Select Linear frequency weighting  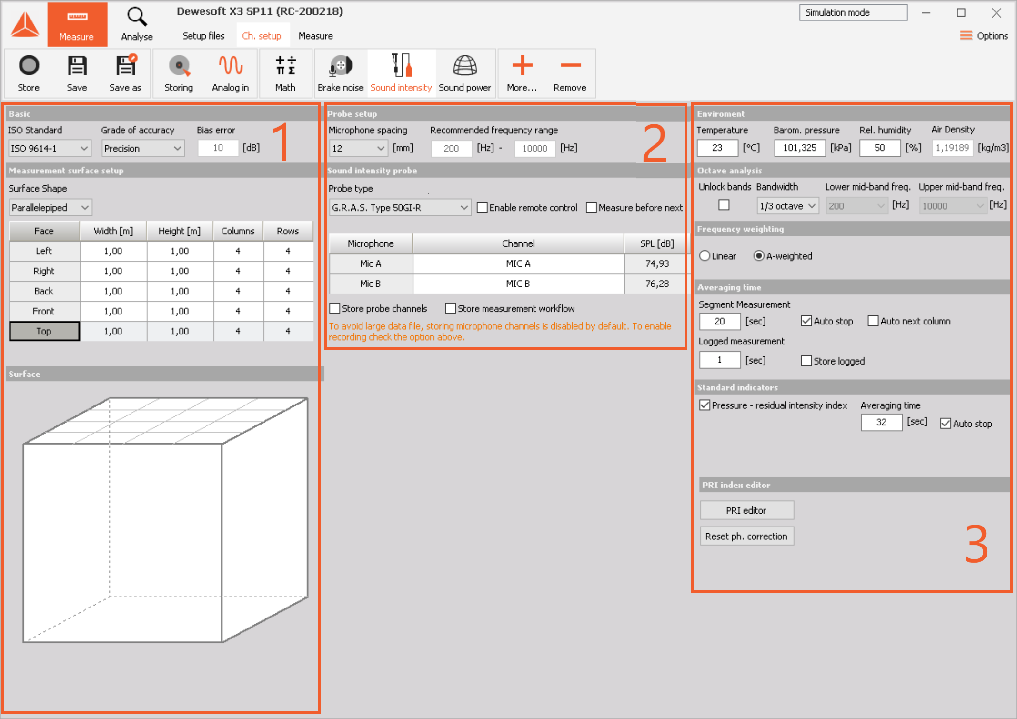point(705,256)
